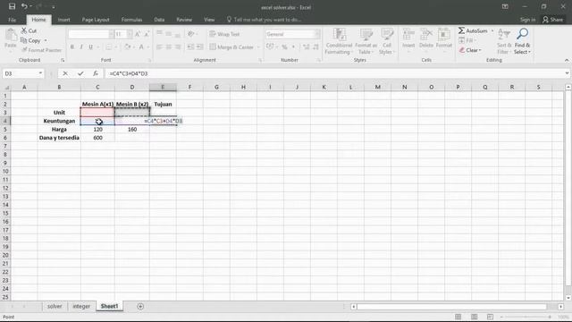
Task: Open the Number format dropdown showing General
Action: [317, 34]
